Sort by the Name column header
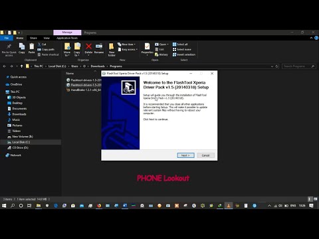Viewport: 319px width, 239px height. click(70, 73)
